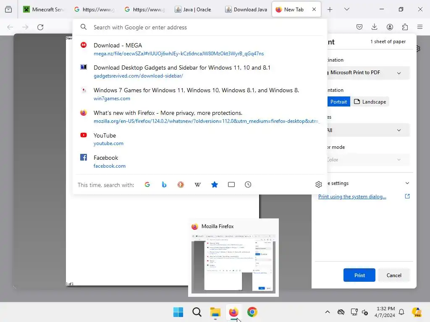This screenshot has width=430, height=322.
Task: Select Portrait orientation
Action: [x=339, y=101]
